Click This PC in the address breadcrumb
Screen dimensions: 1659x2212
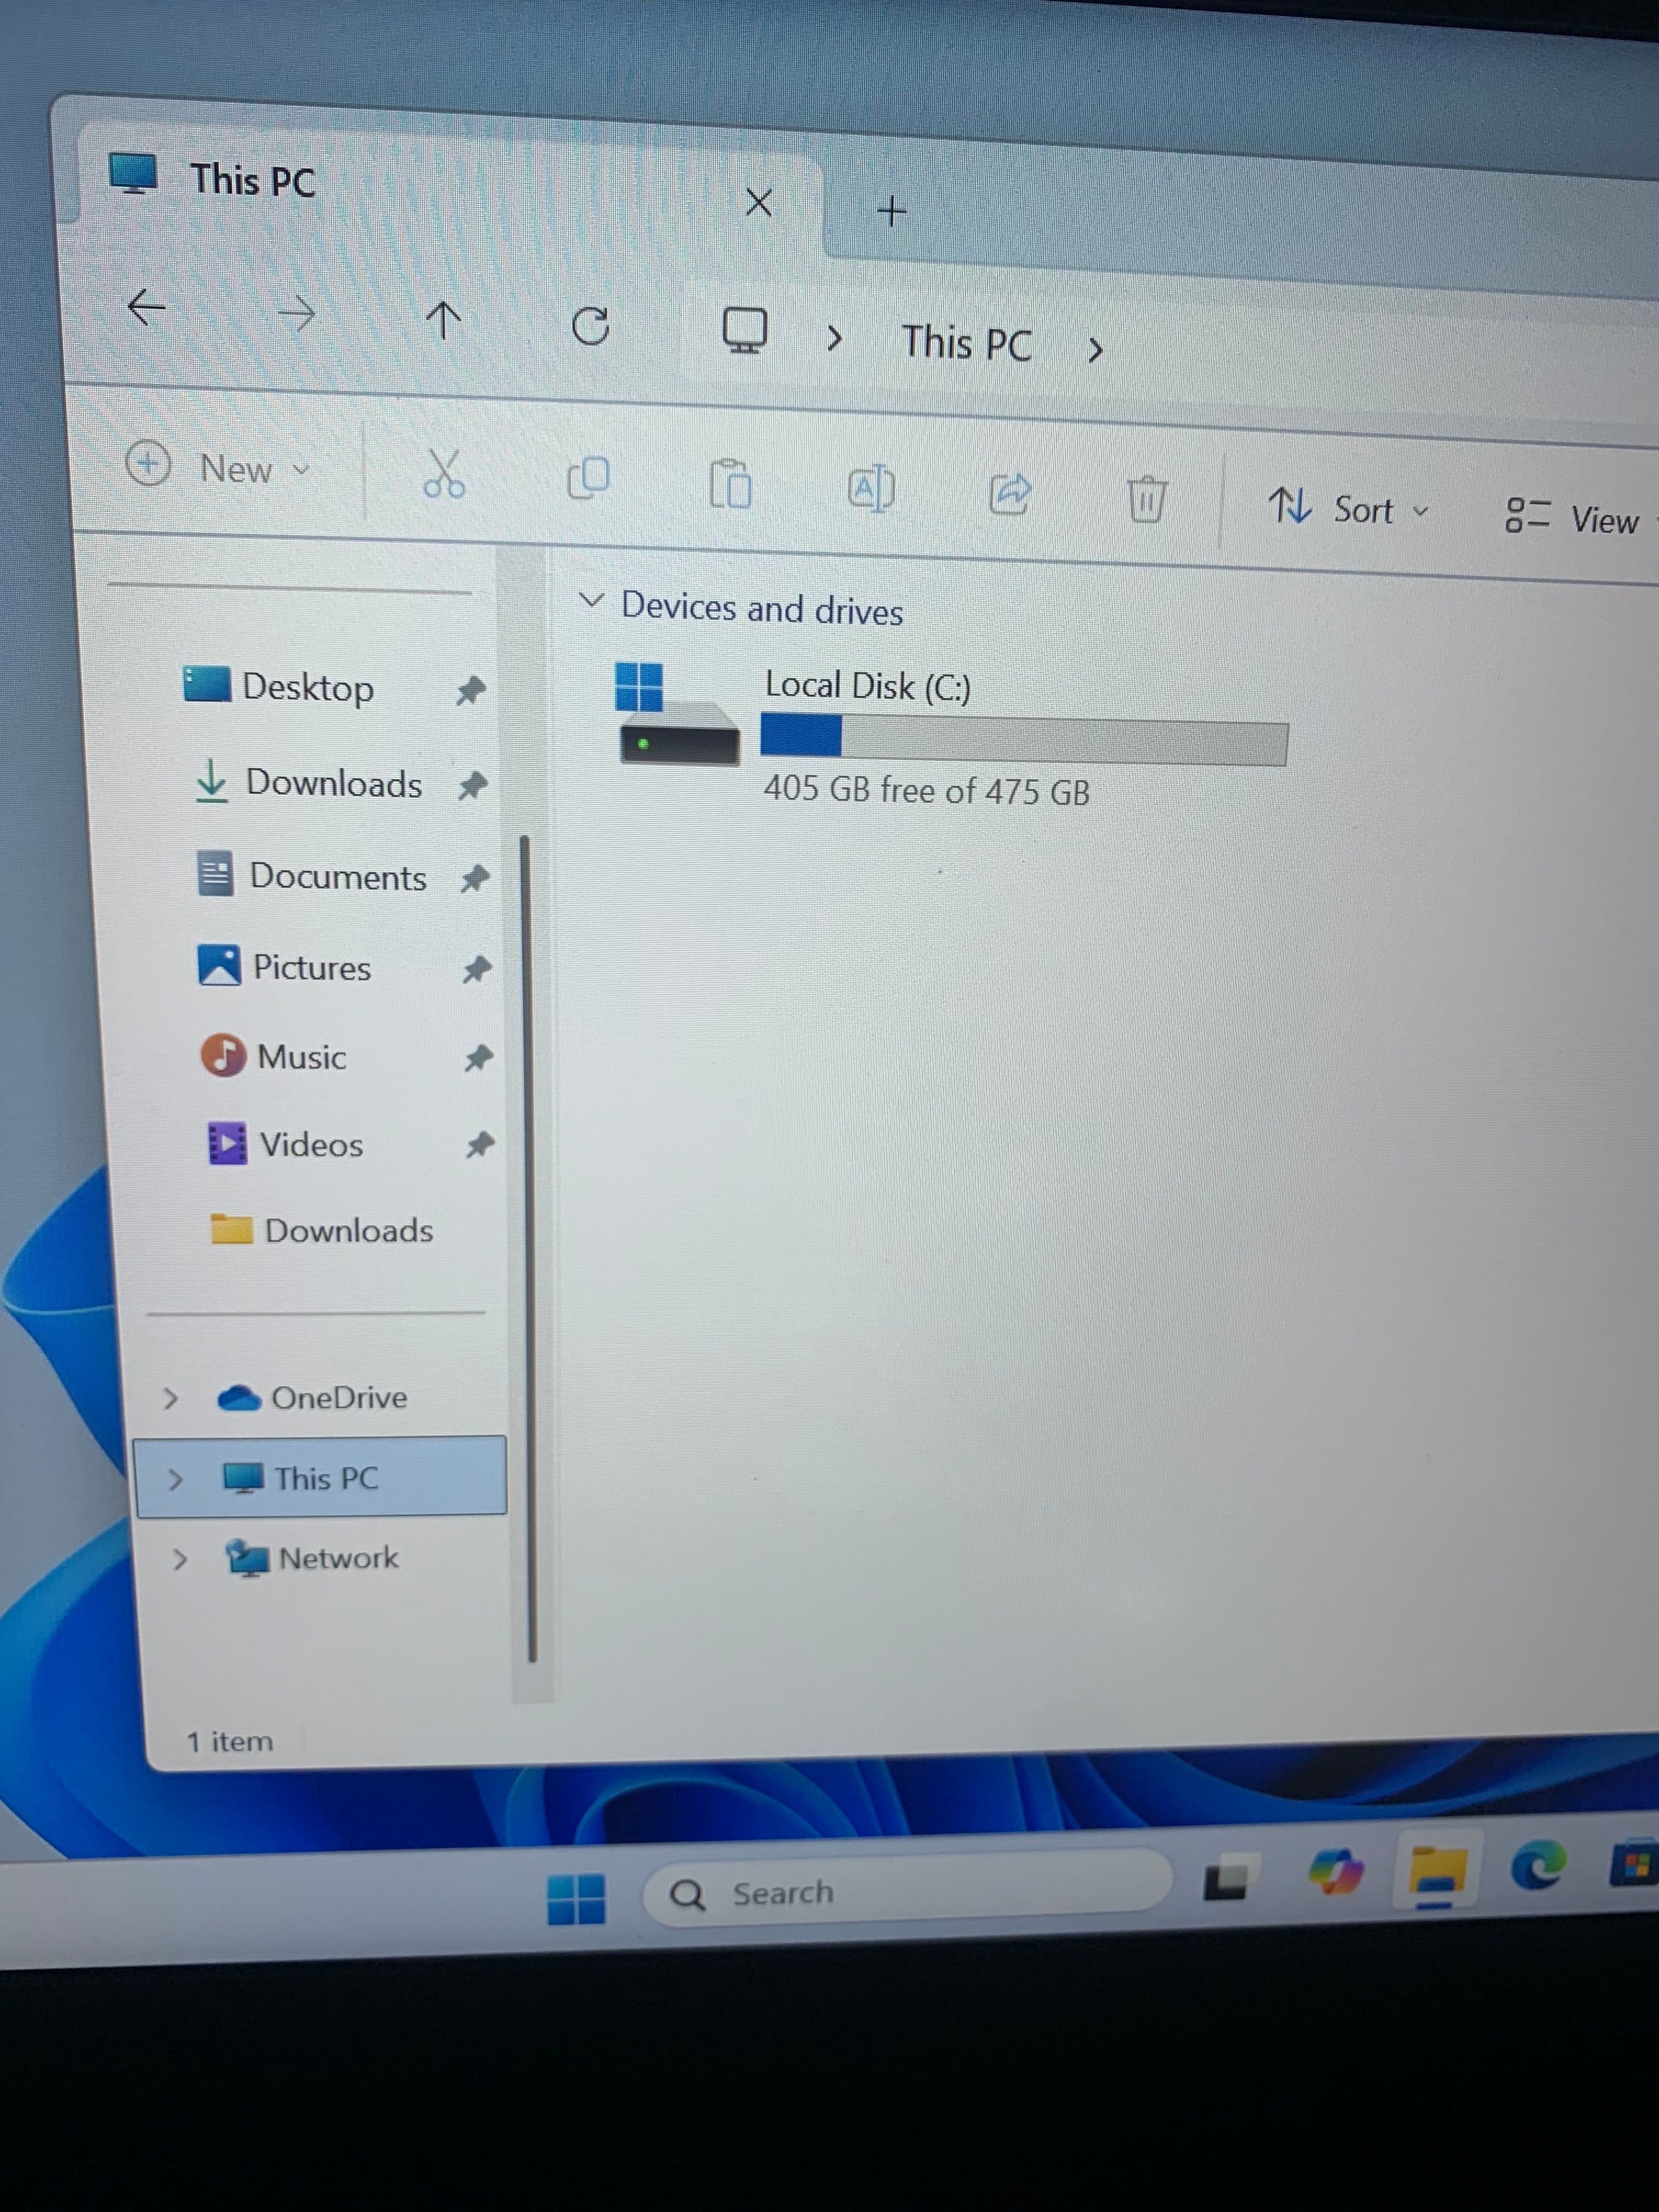[967, 343]
